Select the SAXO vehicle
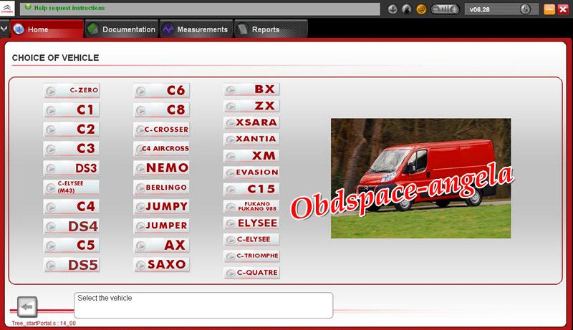Screen dimensions: 573x330 pos(162,265)
